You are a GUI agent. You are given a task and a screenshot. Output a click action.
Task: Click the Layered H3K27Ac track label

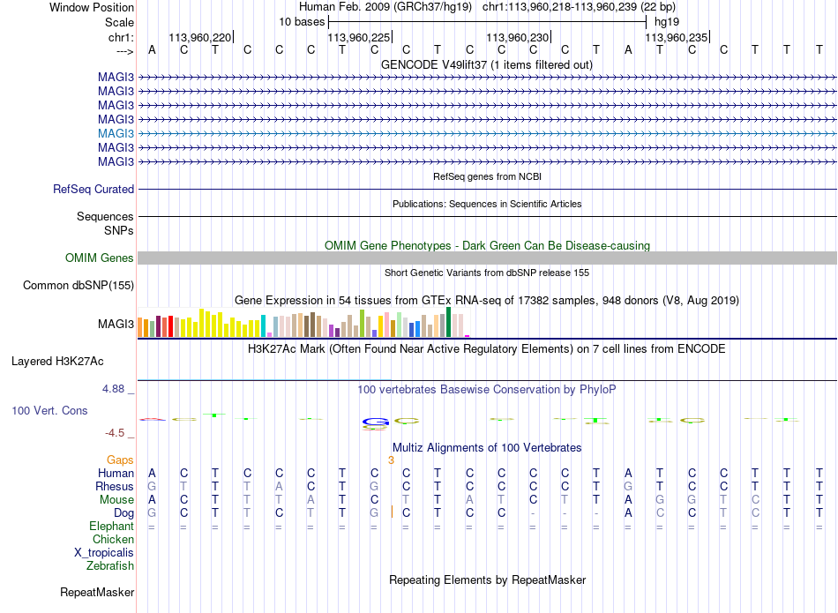57,362
